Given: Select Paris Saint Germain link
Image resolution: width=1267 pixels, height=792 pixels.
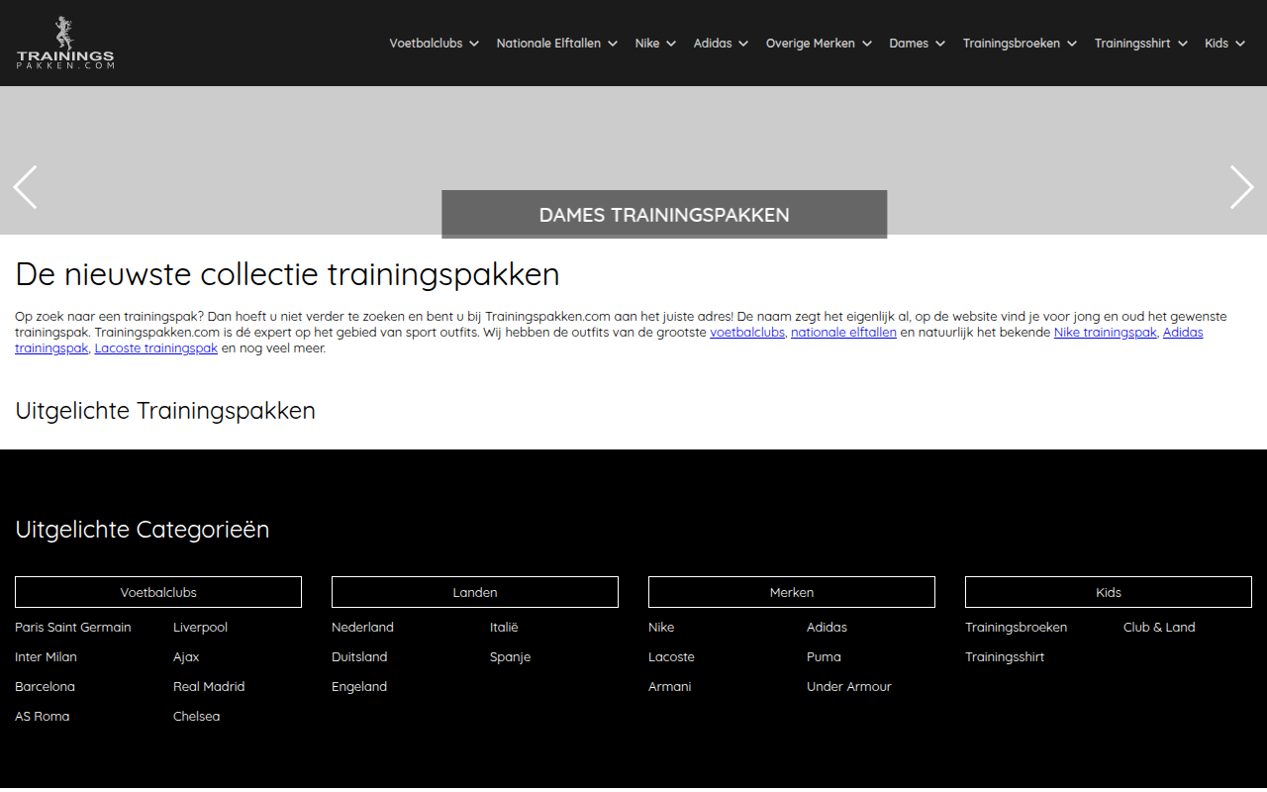Looking at the screenshot, I should click(x=73, y=628).
